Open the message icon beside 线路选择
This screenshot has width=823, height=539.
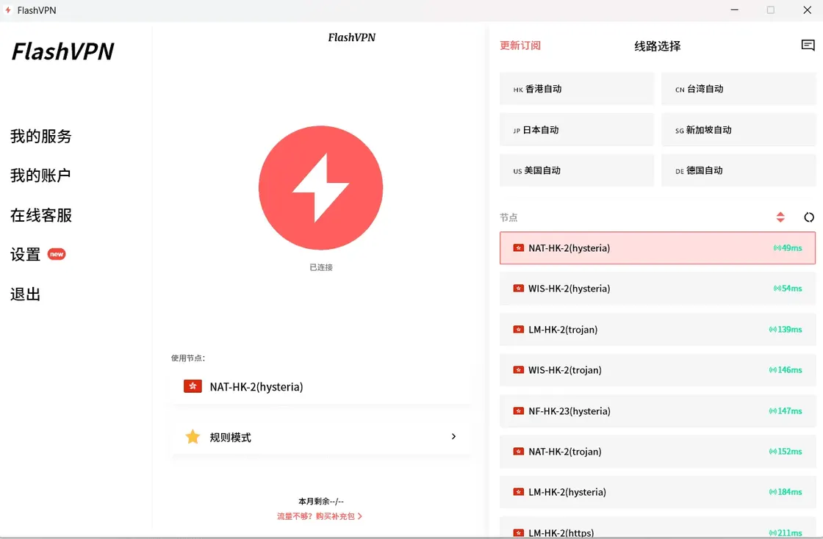[808, 45]
